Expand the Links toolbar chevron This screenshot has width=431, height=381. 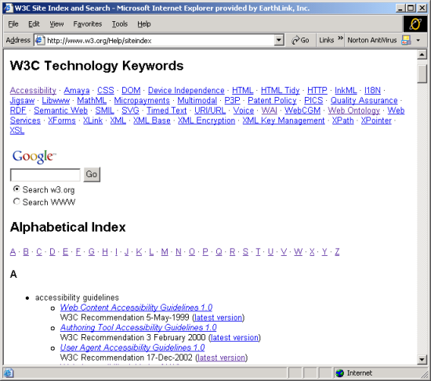340,38
